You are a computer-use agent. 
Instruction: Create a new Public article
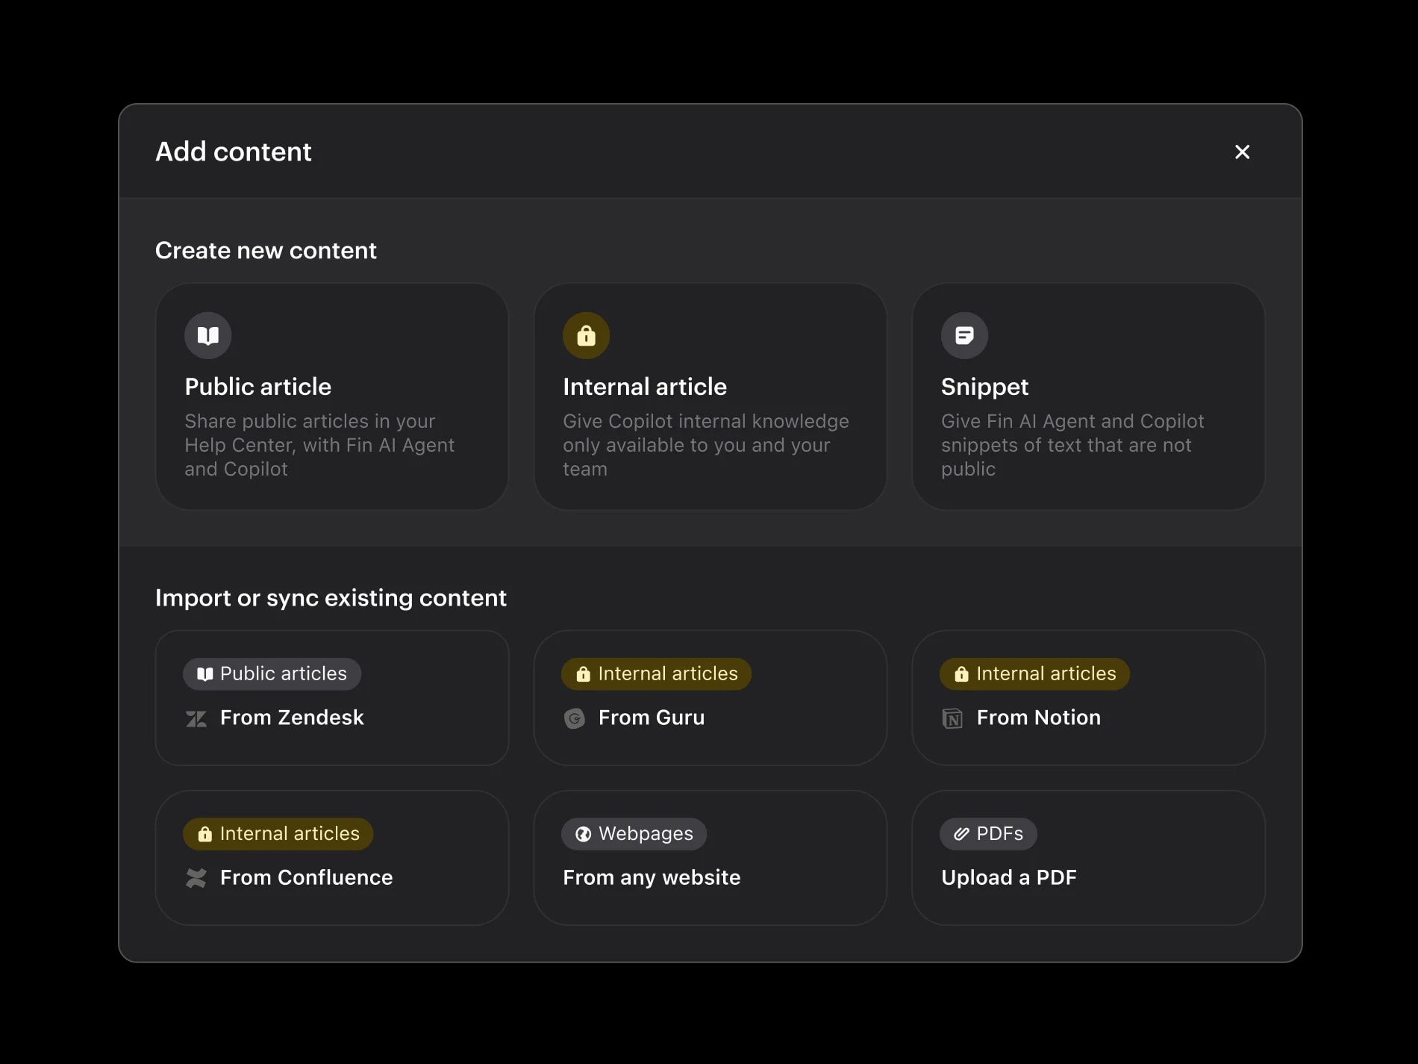coord(332,396)
